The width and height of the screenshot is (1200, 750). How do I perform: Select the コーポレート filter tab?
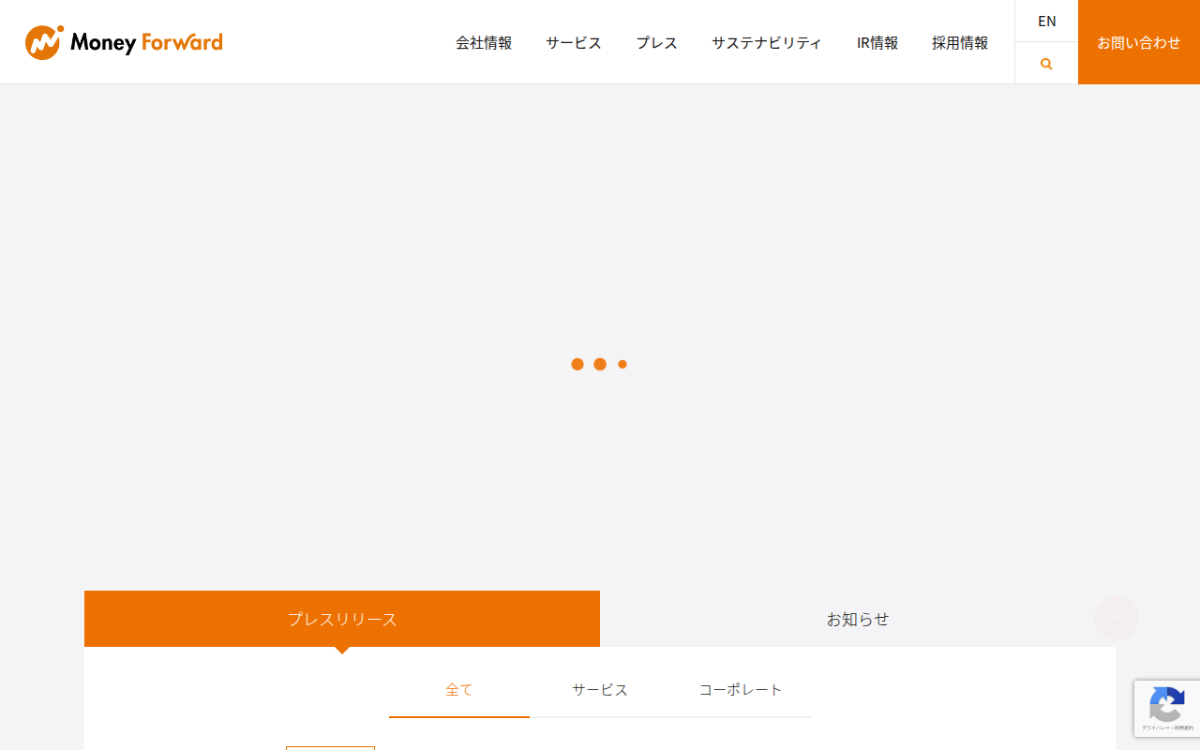(x=741, y=690)
